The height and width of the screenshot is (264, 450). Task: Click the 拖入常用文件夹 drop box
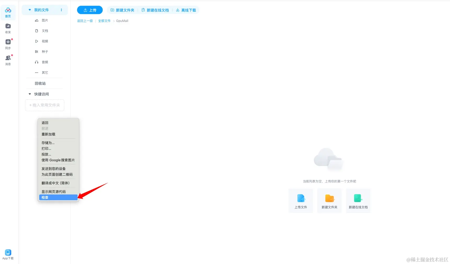(45, 105)
